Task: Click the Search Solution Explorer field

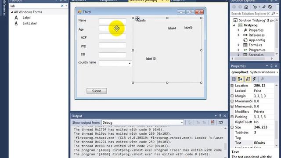Action: [x=251, y=14]
